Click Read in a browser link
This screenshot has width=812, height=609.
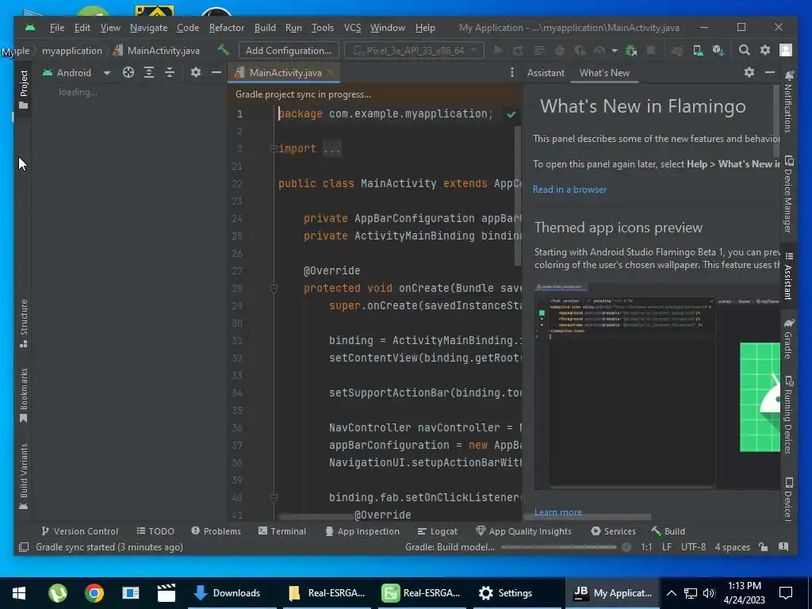[569, 190]
